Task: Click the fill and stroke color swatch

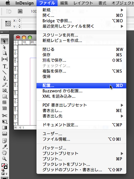Action: pyautogui.click(x=4, y=166)
